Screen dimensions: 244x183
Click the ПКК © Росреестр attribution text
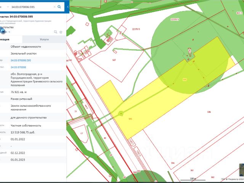tap(232, 179)
